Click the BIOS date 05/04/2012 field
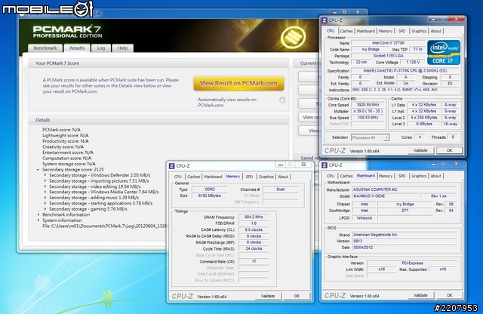Screen dimensions: 483x314 click(x=405, y=248)
